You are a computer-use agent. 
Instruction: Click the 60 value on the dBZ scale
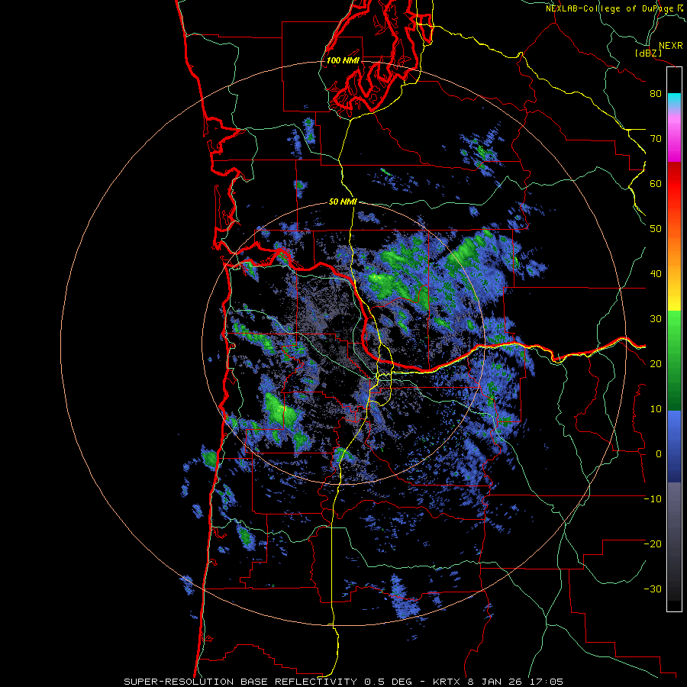(x=656, y=183)
